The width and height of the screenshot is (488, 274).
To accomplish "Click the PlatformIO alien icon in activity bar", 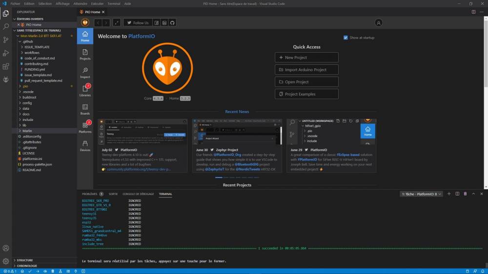I will point(6,79).
